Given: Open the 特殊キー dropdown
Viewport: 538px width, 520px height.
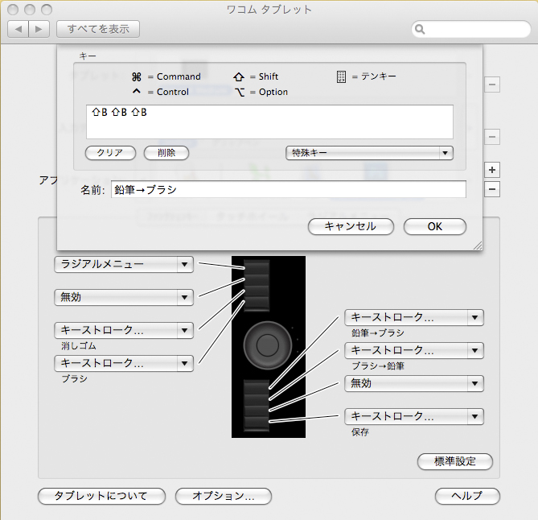Looking at the screenshot, I should pyautogui.click(x=369, y=152).
